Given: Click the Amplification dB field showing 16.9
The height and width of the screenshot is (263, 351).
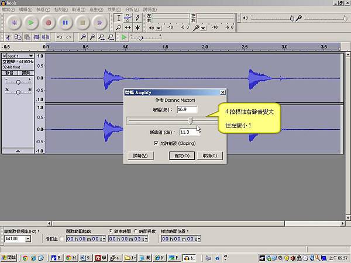Looking at the screenshot, I should [x=187, y=110].
